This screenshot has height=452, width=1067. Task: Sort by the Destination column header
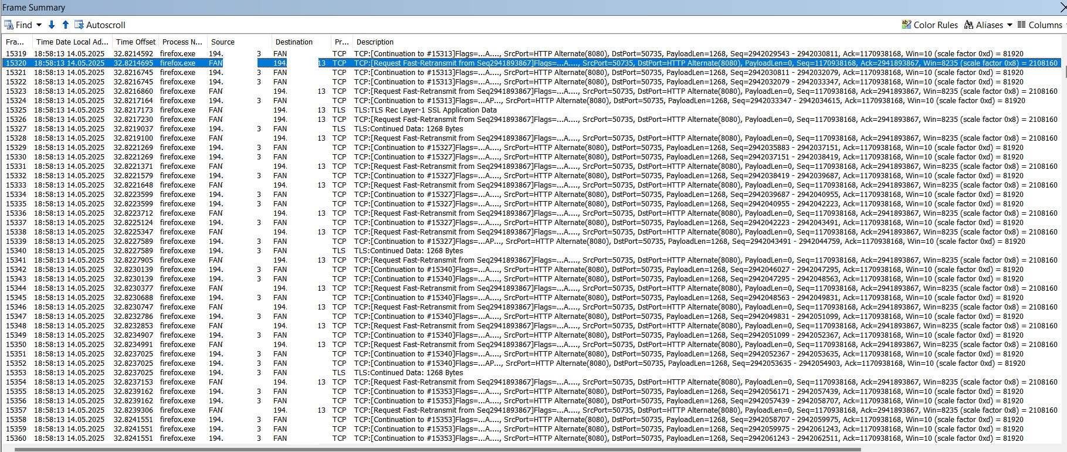click(x=294, y=42)
